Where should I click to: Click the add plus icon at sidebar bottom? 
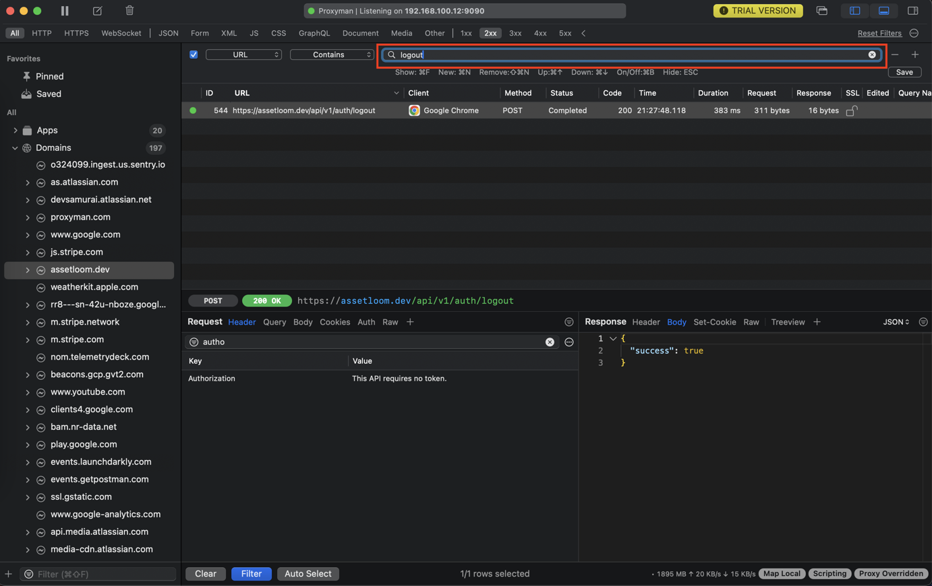[x=8, y=574]
